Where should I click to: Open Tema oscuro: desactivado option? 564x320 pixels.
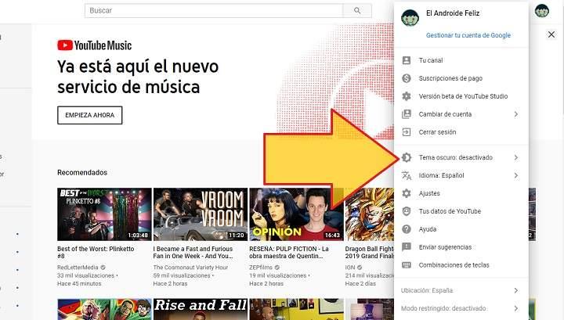point(461,157)
